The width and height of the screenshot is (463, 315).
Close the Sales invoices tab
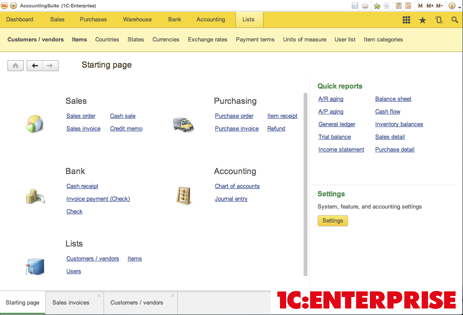tap(99, 295)
